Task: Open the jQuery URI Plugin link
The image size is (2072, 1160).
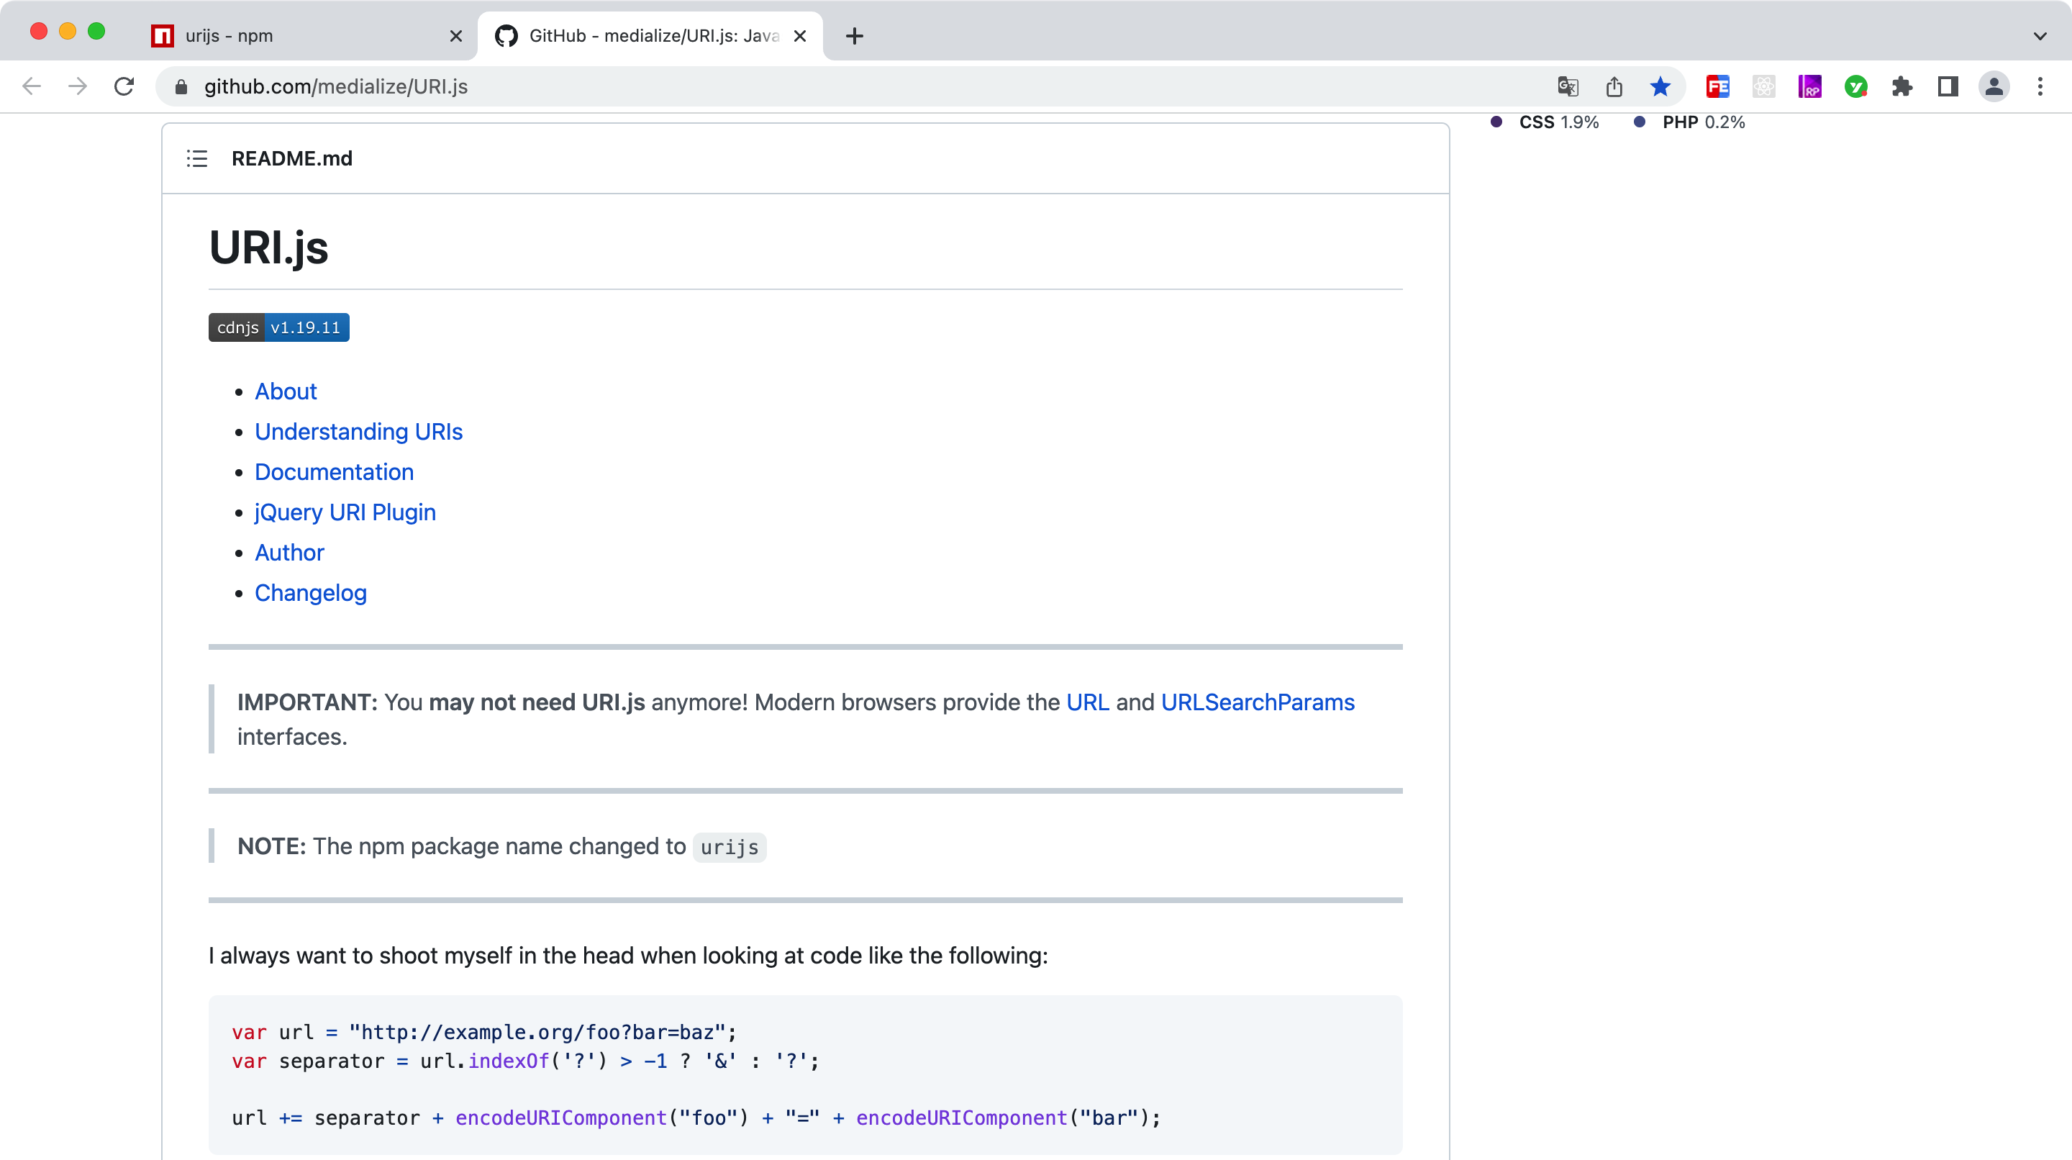Action: click(x=345, y=512)
